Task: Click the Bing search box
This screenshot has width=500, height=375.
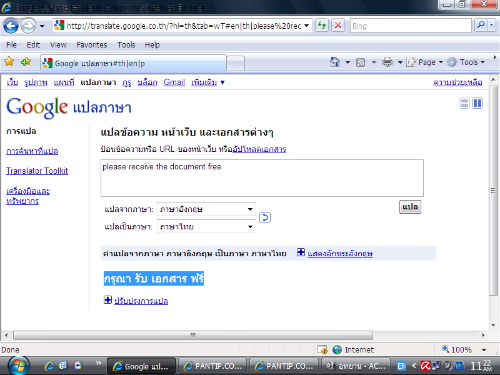Action: click(x=410, y=26)
